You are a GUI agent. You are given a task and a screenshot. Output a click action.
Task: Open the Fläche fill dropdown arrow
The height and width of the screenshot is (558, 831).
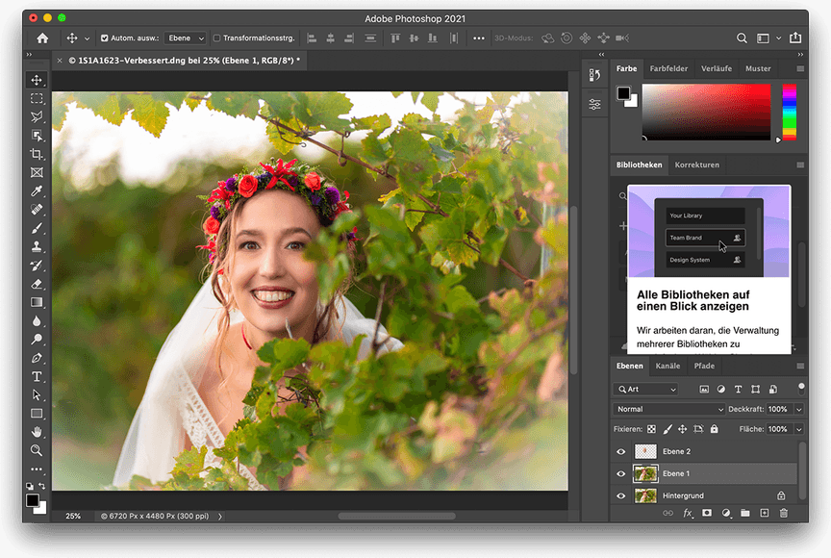coord(798,429)
